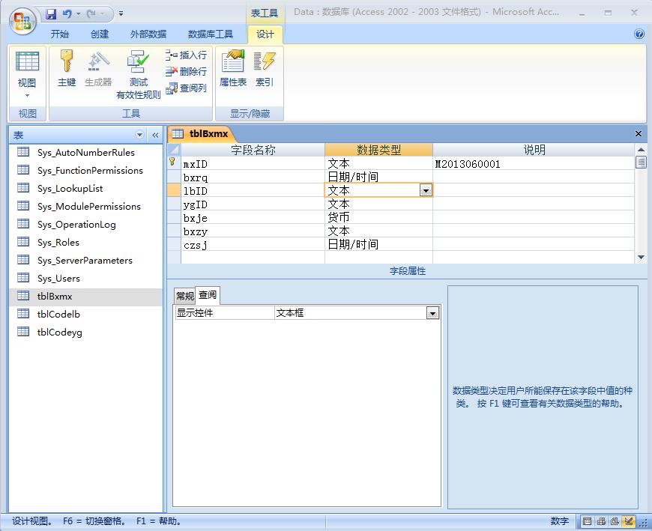The height and width of the screenshot is (531, 652).
Task: Select the mxID row via its key selector
Action: pyautogui.click(x=174, y=163)
